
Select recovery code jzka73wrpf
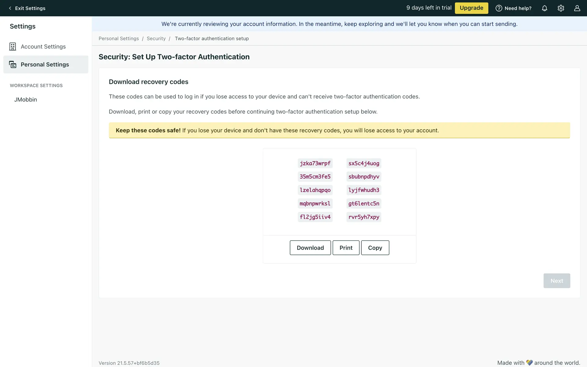(x=315, y=163)
